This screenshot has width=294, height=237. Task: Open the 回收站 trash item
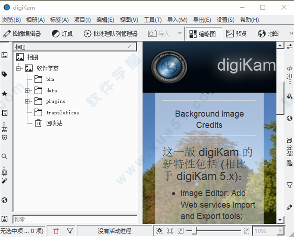[49, 123]
